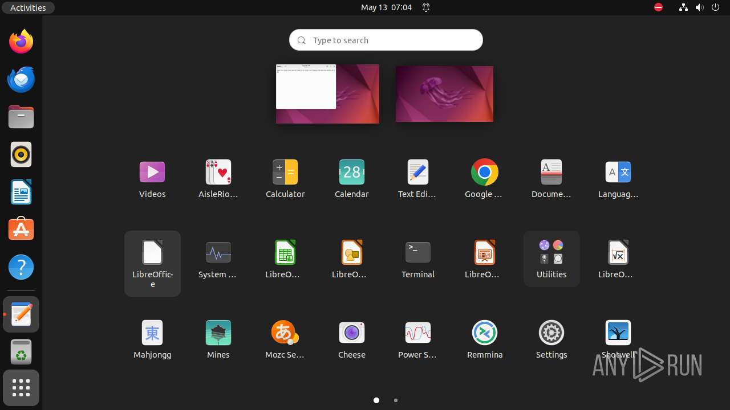Click the notification bell in top bar
This screenshot has height=410, width=730.
[x=426, y=7]
